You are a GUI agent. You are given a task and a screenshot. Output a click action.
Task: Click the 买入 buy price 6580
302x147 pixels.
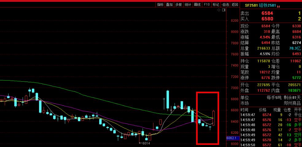267,19
